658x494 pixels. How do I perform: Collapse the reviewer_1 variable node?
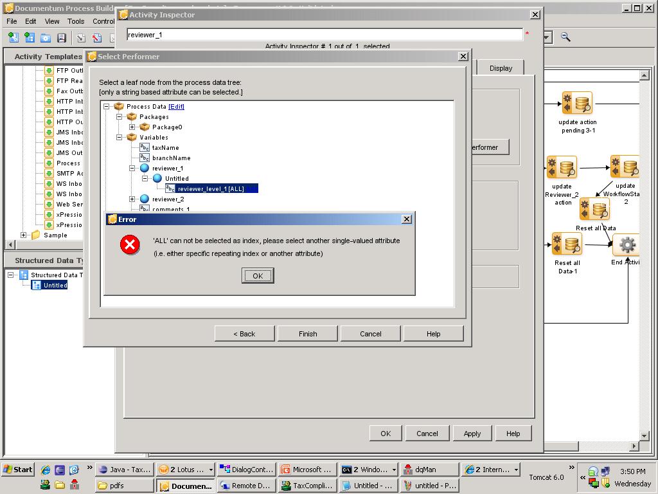click(x=132, y=168)
